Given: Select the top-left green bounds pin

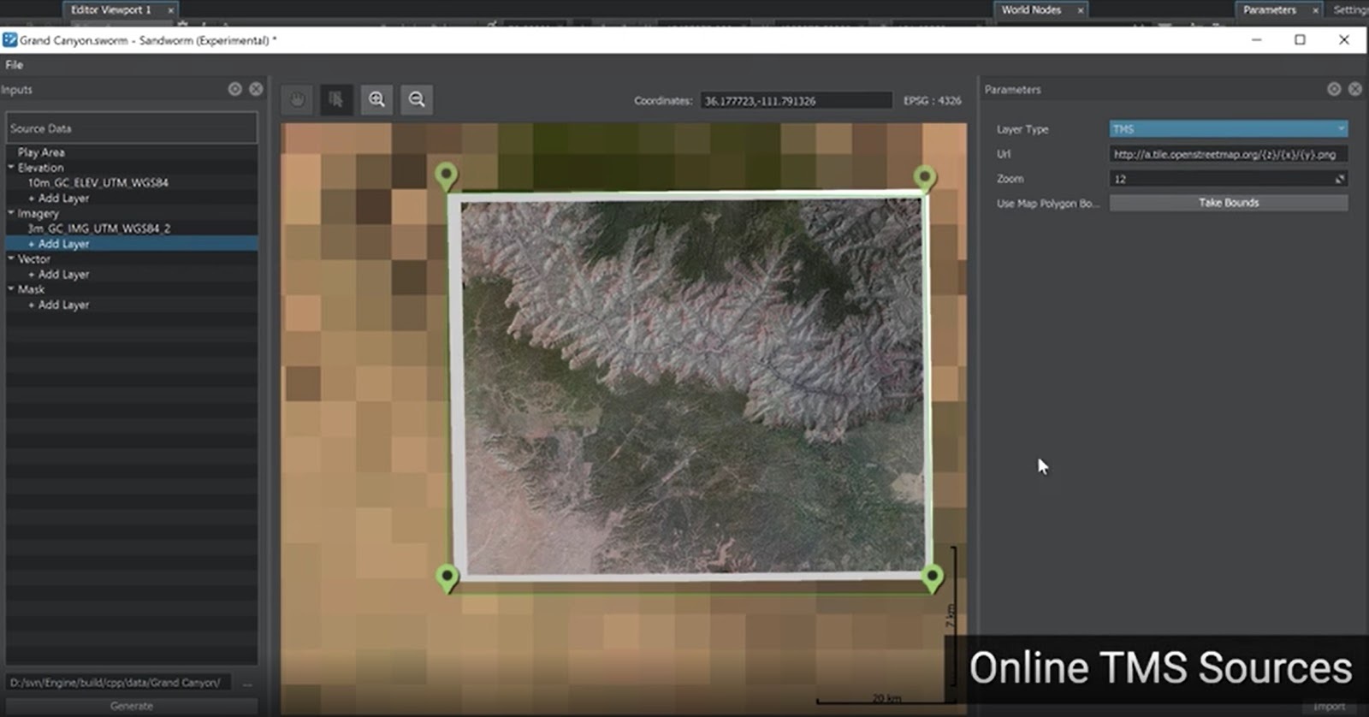Looking at the screenshot, I should point(446,177).
